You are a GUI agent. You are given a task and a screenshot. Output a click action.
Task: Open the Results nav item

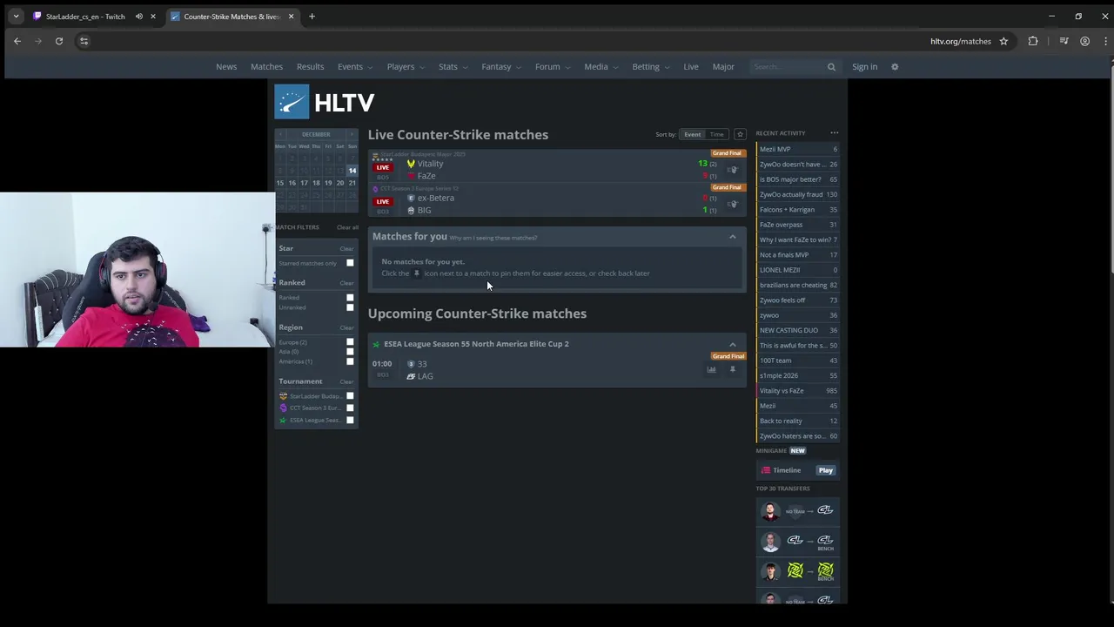(x=310, y=67)
